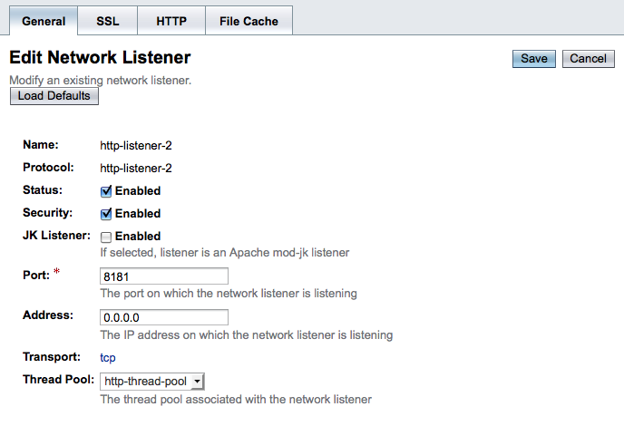Focus the Address text field
This screenshot has height=426, width=624.
coord(164,317)
